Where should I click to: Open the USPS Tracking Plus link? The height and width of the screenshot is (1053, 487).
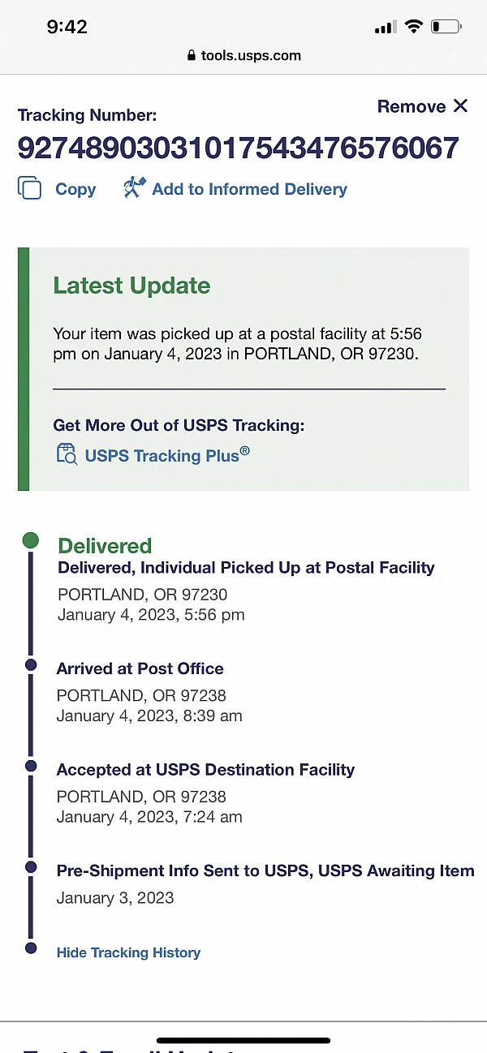[166, 455]
